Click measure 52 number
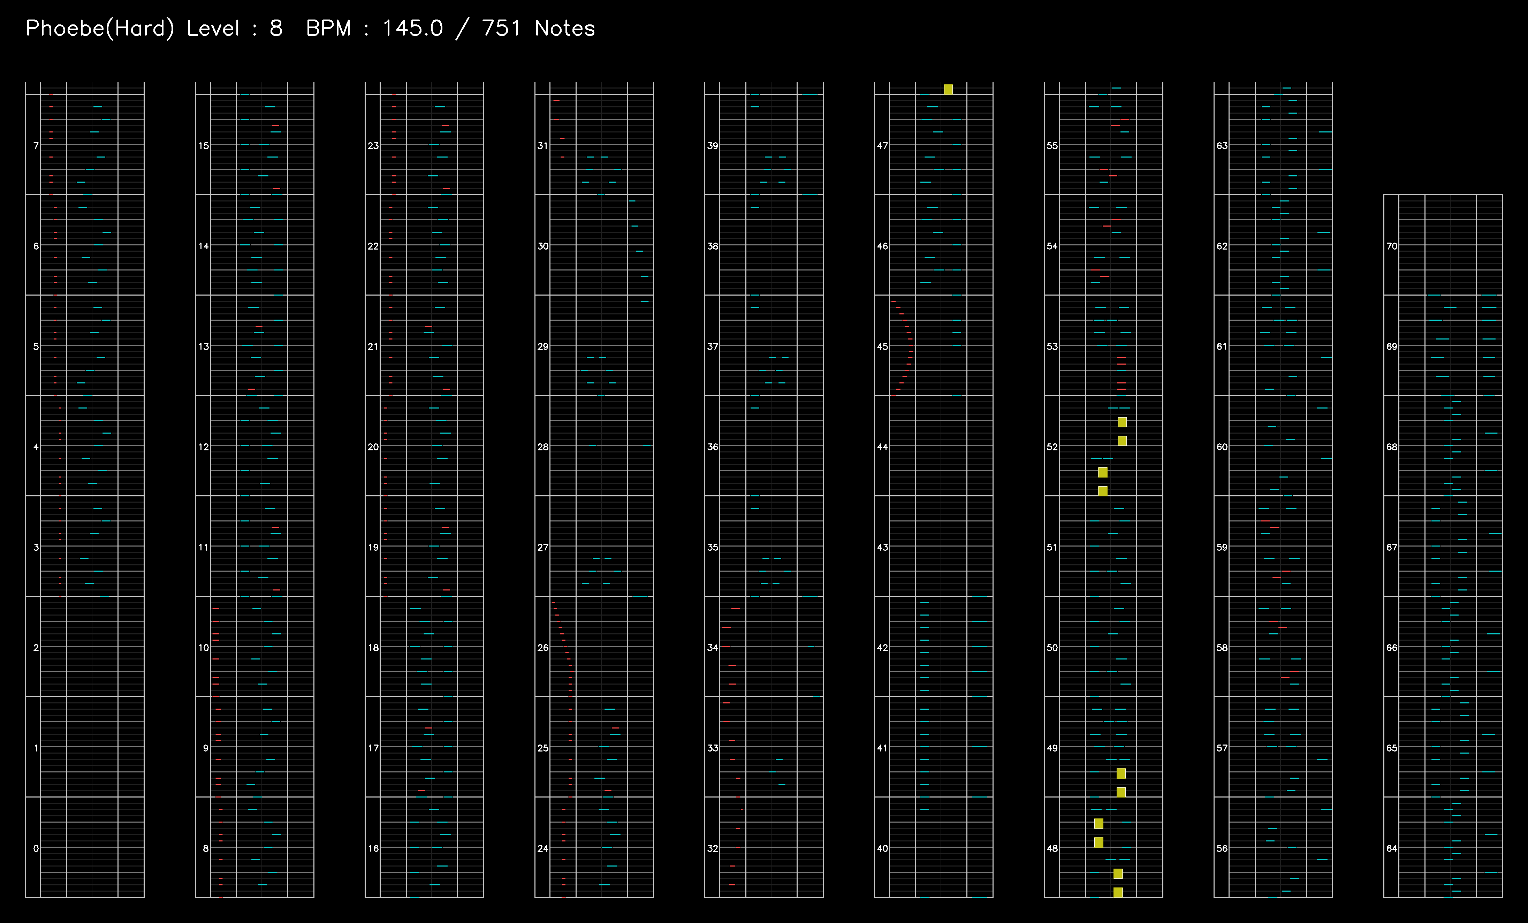This screenshot has height=923, width=1528. coord(1053,447)
